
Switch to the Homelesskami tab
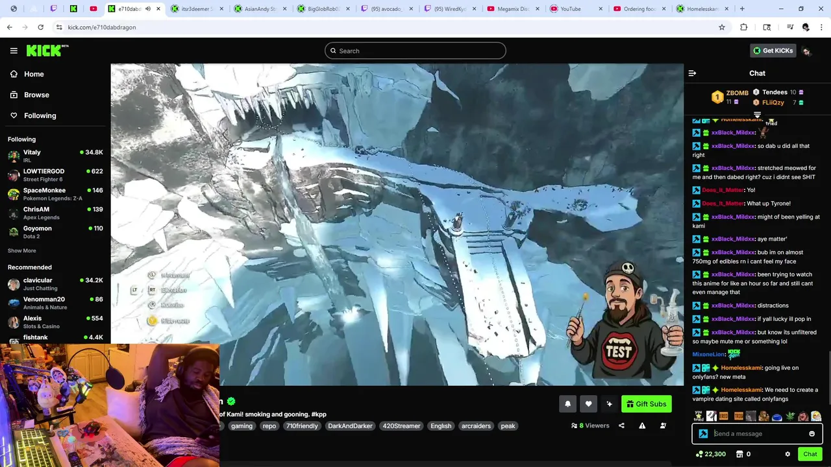[701, 9]
